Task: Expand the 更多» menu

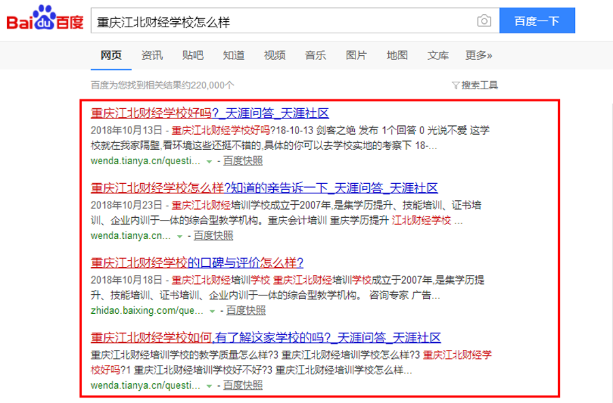Action: [x=479, y=55]
